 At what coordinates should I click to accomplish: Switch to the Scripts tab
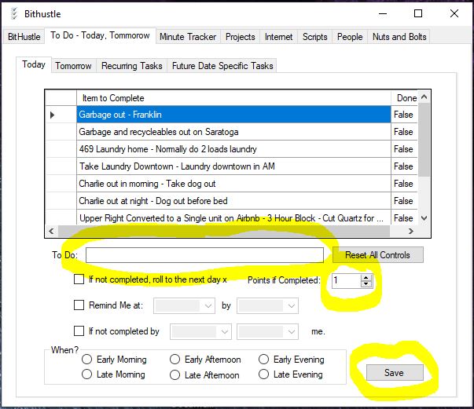point(315,37)
